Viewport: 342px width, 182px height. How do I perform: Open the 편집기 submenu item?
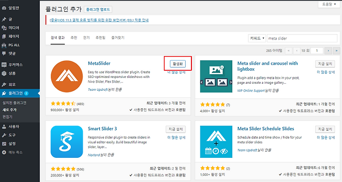tap(8, 117)
